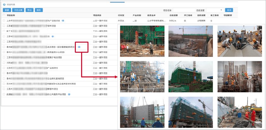Check the box for the 离子电池项目 row
266x130 pixels.
tap(4, 57)
